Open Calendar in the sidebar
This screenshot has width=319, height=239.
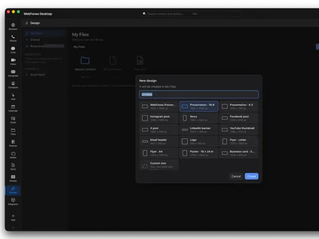(x=13, y=108)
